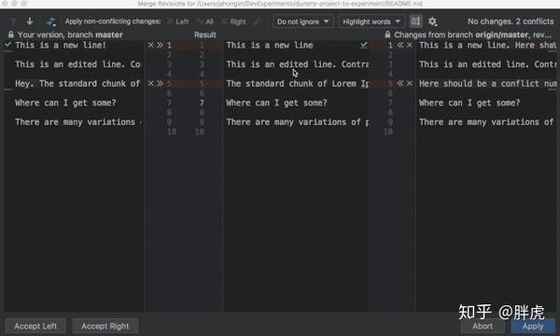Click 'This is a new line!' in left pane

pyautogui.click(x=61, y=45)
